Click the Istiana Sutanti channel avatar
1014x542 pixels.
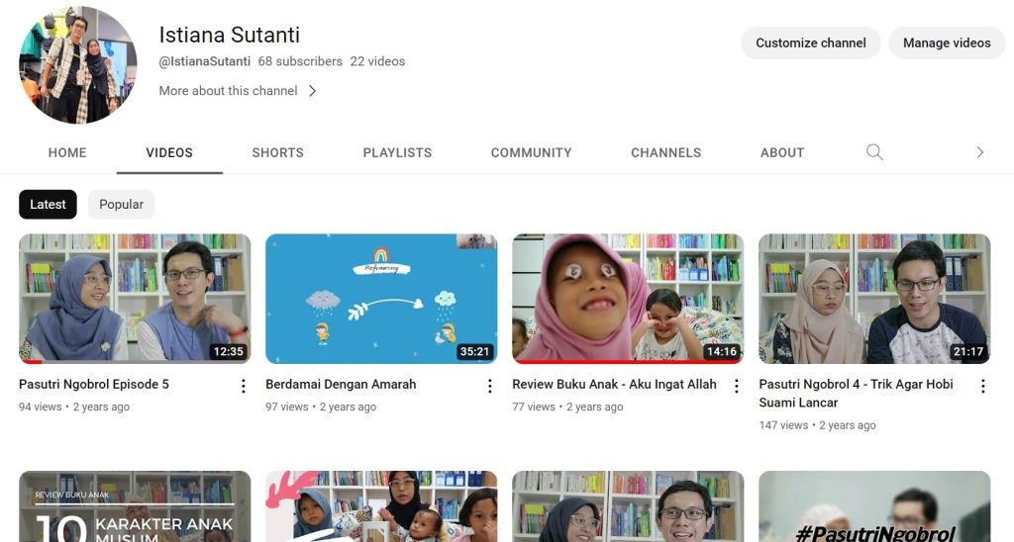click(77, 64)
